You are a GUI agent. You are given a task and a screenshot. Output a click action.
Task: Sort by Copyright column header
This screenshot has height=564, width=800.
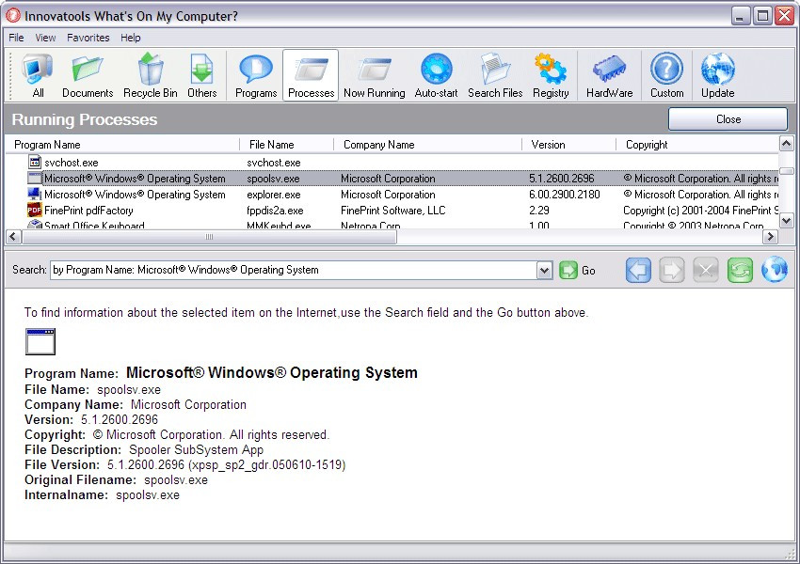697,145
